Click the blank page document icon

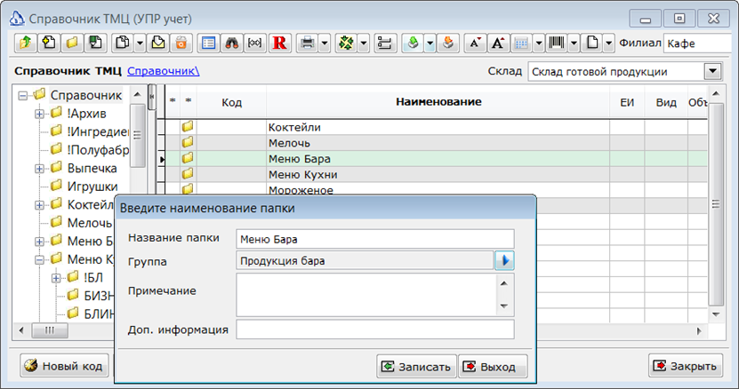pos(592,44)
